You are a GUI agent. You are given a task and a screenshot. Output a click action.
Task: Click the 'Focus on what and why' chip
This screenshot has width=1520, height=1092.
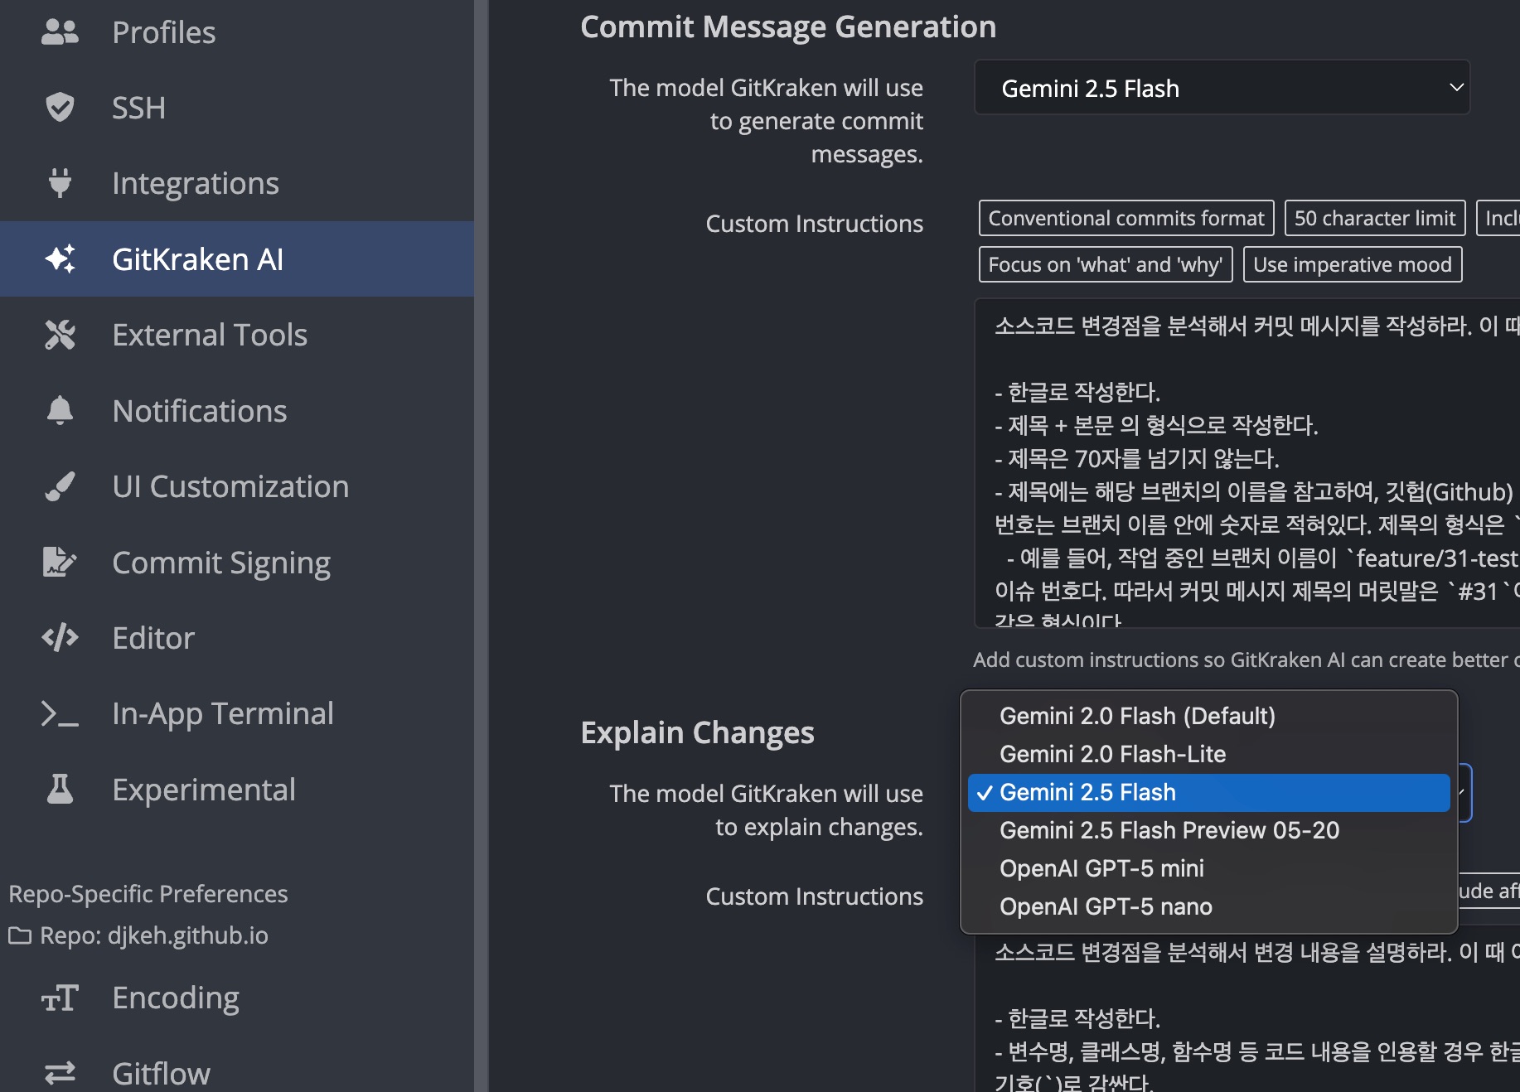coord(1105,264)
